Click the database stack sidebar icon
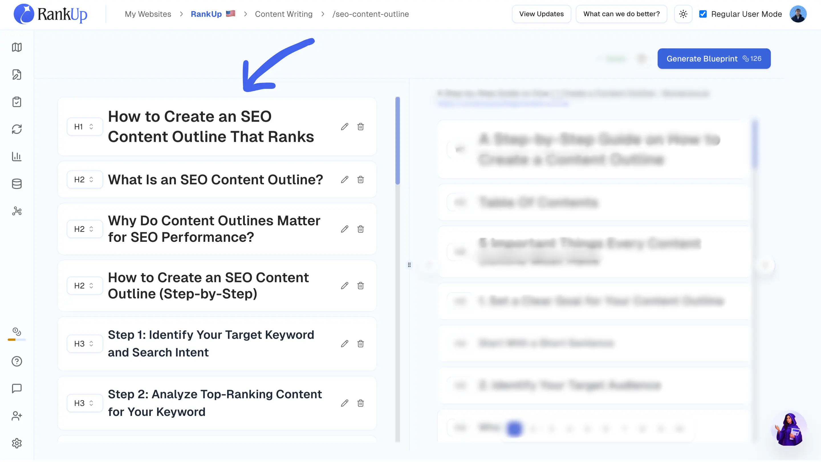The image size is (821, 462). (17, 184)
